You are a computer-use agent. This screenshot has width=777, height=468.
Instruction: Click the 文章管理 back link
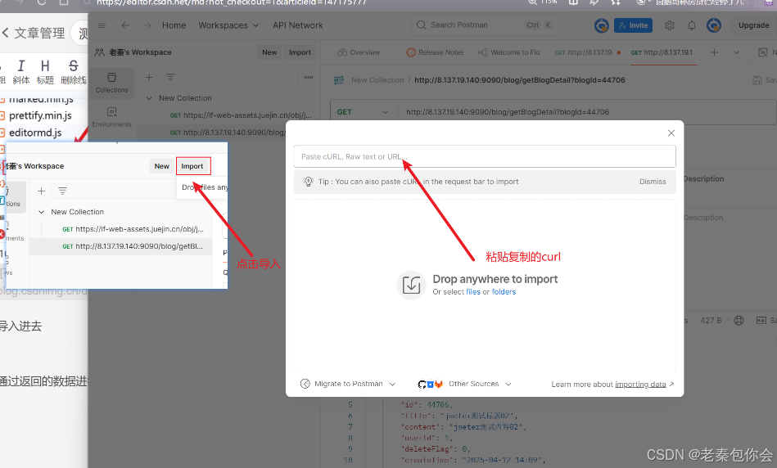34,34
